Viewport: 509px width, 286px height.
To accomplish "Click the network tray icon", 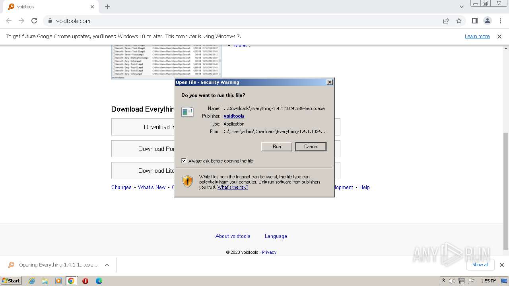I will click(462, 281).
